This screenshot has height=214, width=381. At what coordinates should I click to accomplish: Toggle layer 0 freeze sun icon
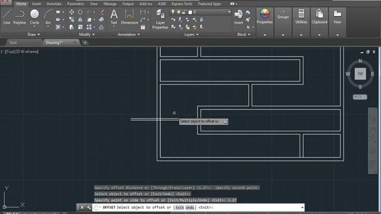click(179, 12)
